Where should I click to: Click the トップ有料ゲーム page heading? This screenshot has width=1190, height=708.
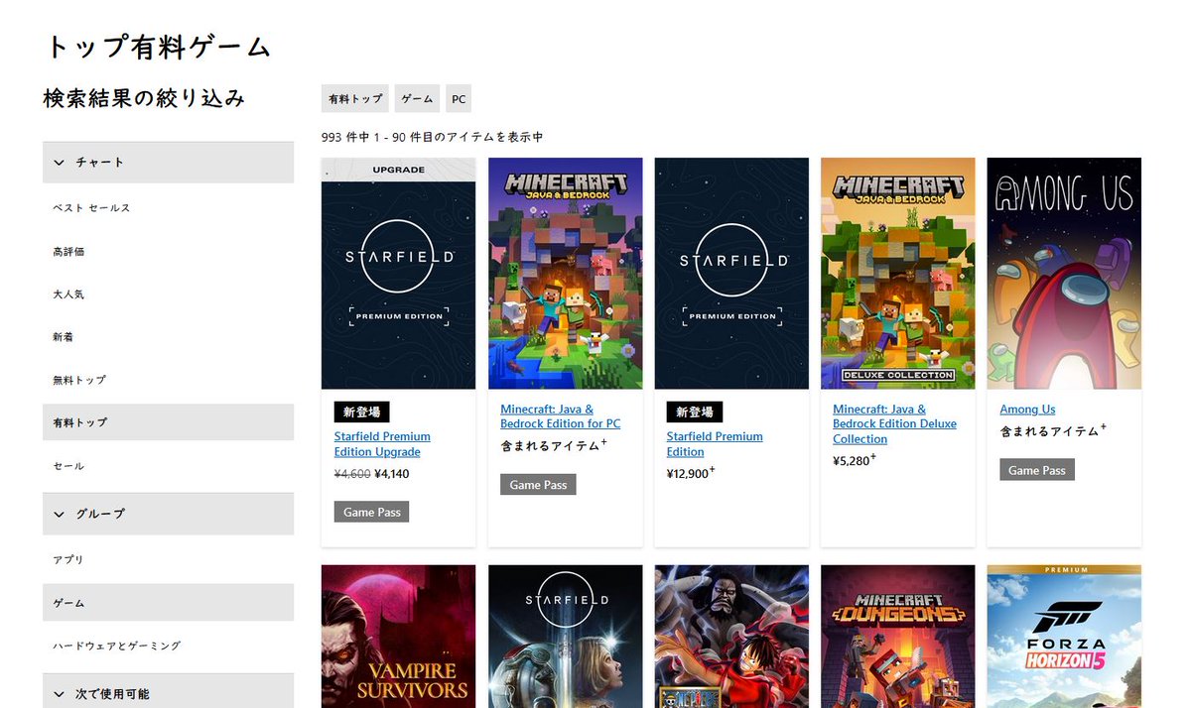click(159, 47)
